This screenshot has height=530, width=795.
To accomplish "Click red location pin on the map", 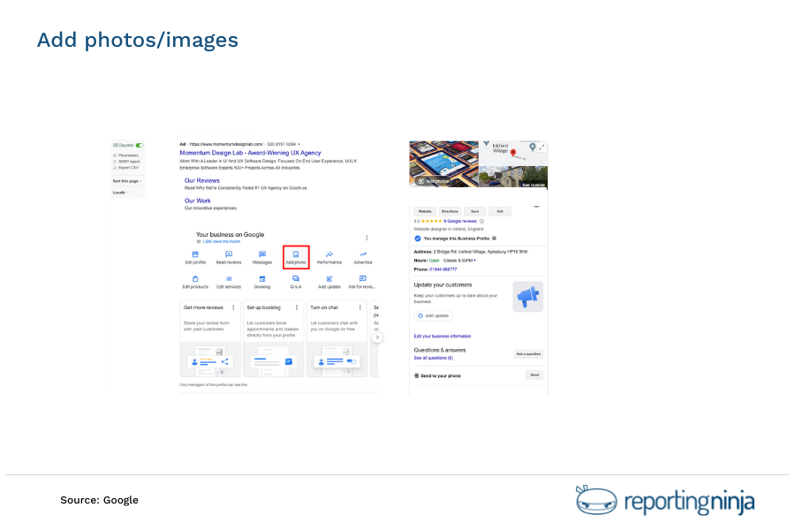I will 513,153.
